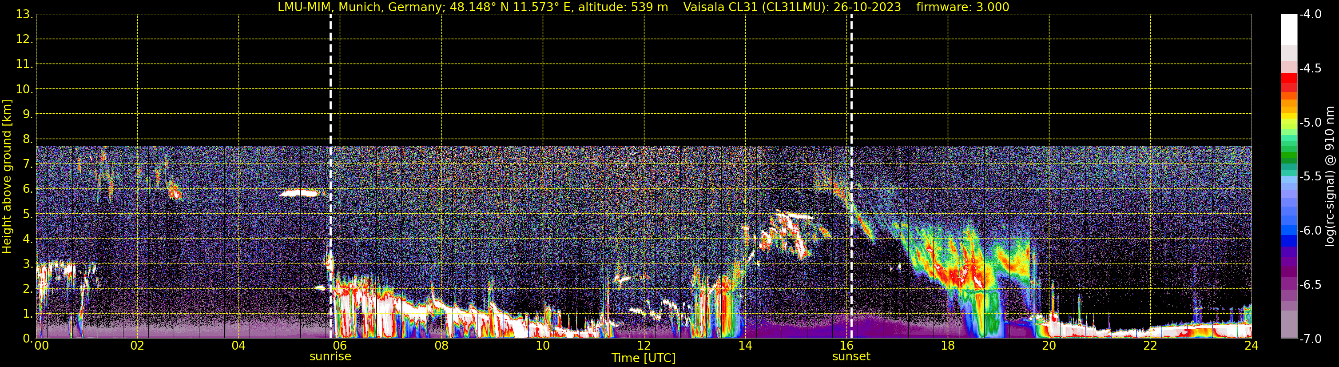The height and width of the screenshot is (367, 1339).
Task: Click the '08' time axis tick label
Action: click(x=441, y=346)
